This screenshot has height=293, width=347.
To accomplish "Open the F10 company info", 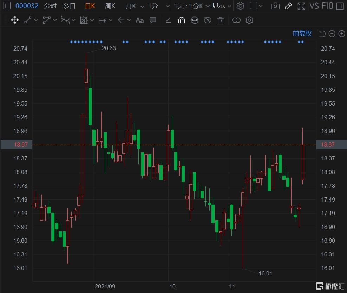I will (327, 6).
